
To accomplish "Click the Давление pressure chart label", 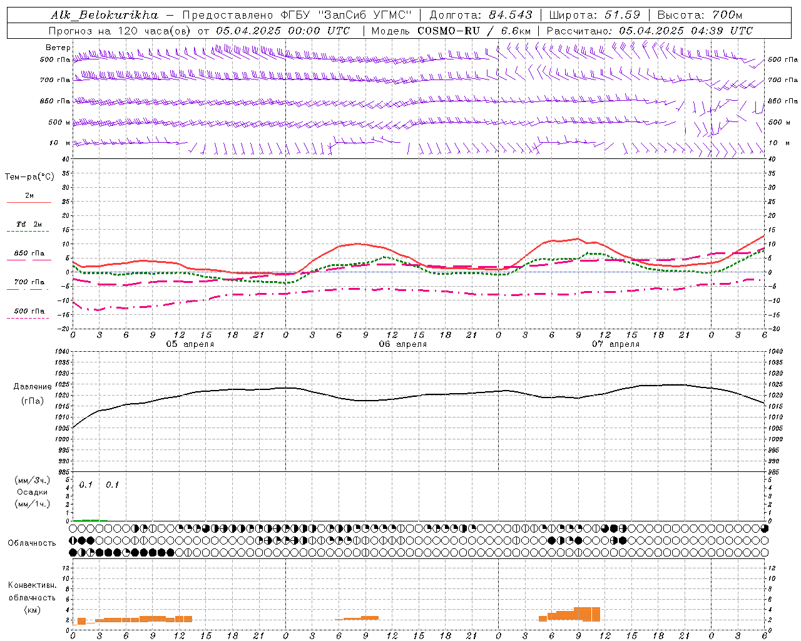I will coord(33,387).
